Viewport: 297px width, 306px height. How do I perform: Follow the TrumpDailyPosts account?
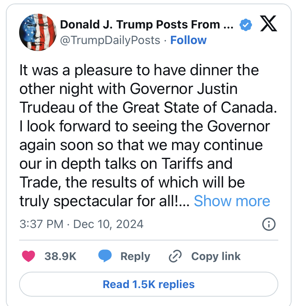[189, 40]
